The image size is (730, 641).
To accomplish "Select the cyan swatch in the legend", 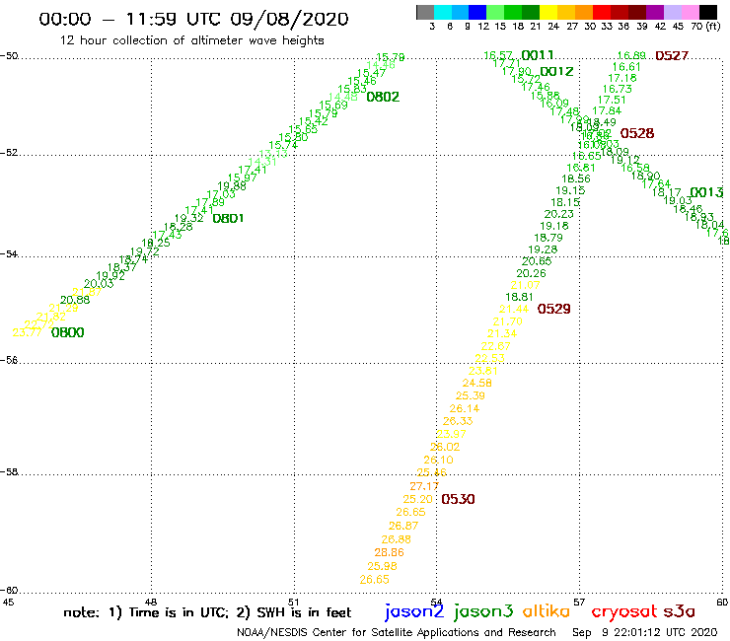I will 443,12.
